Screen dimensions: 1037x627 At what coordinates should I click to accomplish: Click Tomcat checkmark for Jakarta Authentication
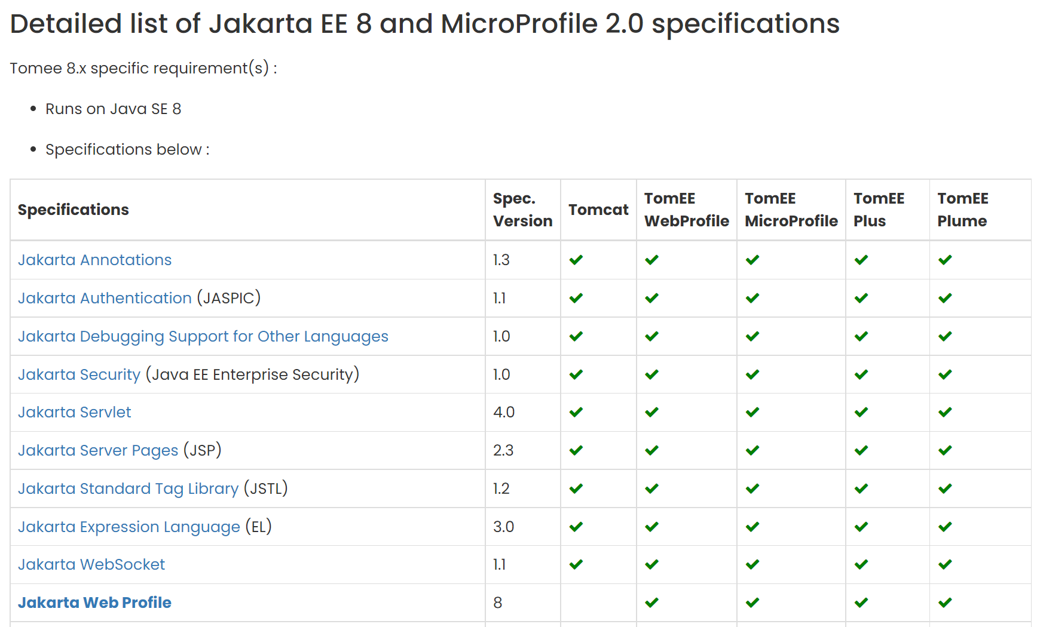[576, 298]
